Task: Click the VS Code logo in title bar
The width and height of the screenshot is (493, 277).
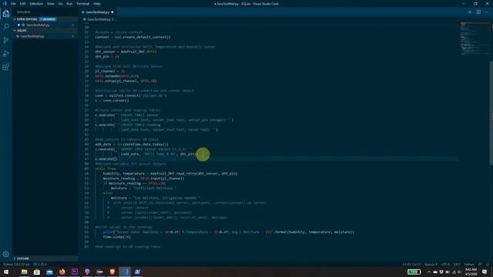Action: [5, 4]
